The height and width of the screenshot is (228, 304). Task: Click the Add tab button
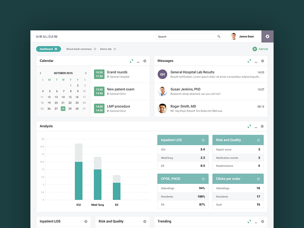pyautogui.click(x=260, y=49)
